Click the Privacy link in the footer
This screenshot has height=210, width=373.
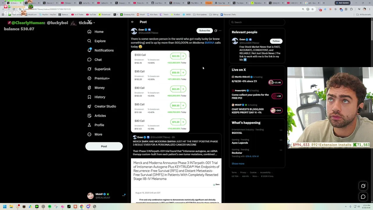tap(243, 173)
